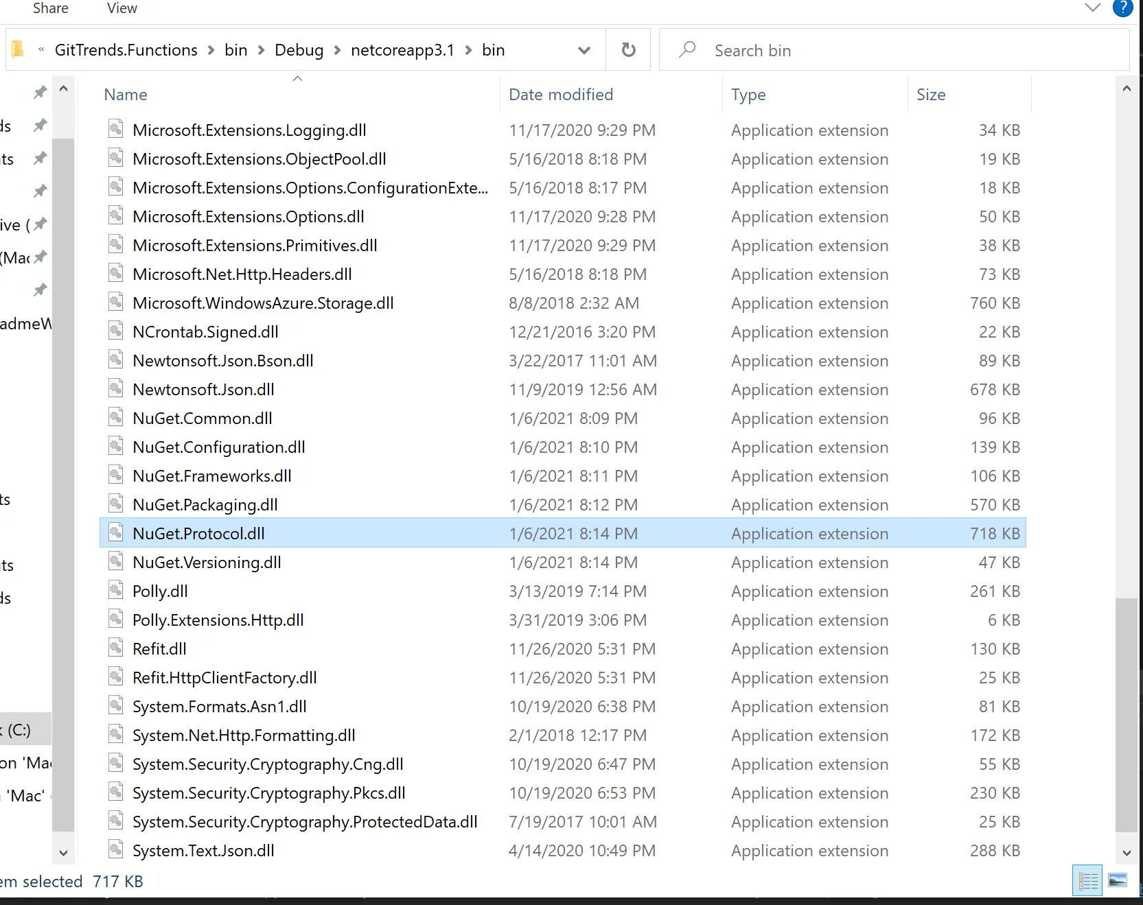Image resolution: width=1143 pixels, height=905 pixels.
Task: Open Help via the blue question icon
Action: pyautogui.click(x=1122, y=8)
